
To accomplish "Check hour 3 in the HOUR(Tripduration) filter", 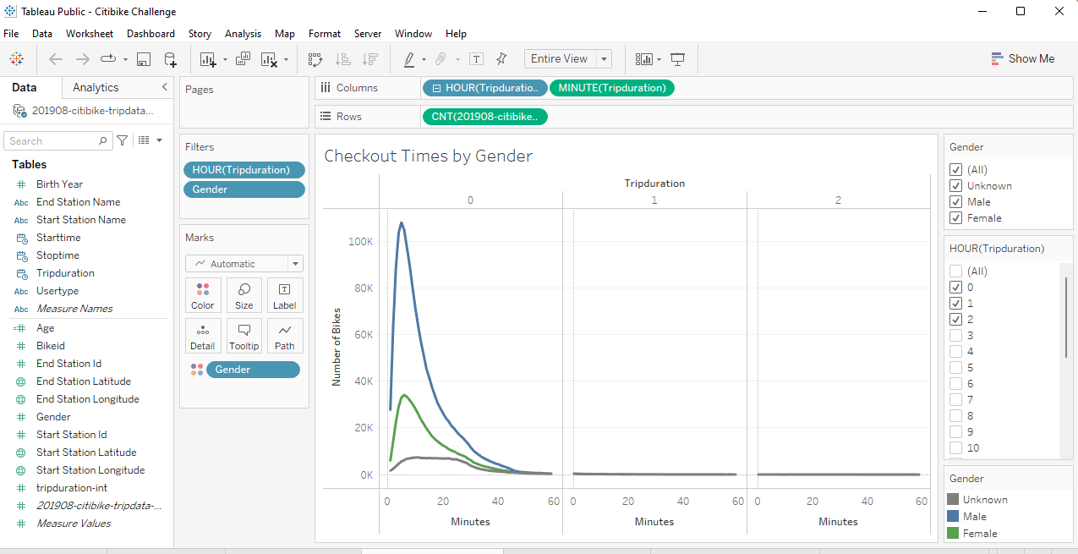I will [x=955, y=335].
